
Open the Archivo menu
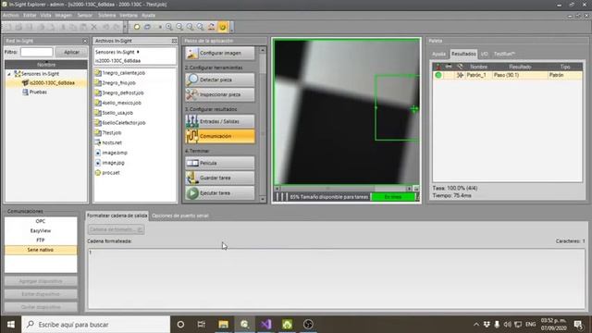click(10, 16)
